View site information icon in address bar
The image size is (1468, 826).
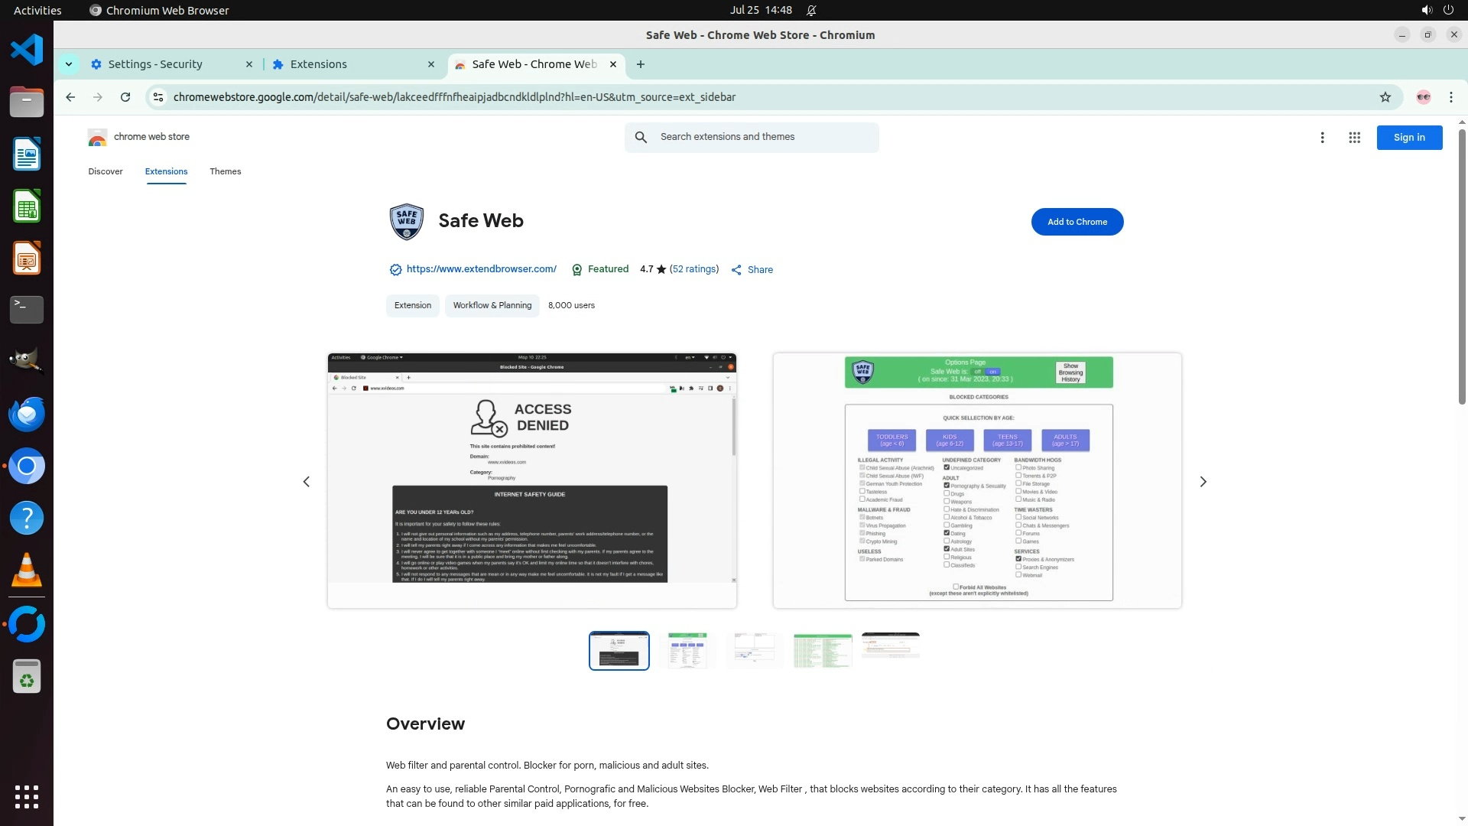[158, 97]
